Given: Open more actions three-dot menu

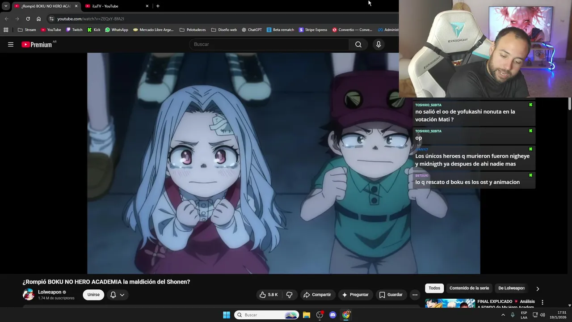Looking at the screenshot, I should (x=415, y=295).
